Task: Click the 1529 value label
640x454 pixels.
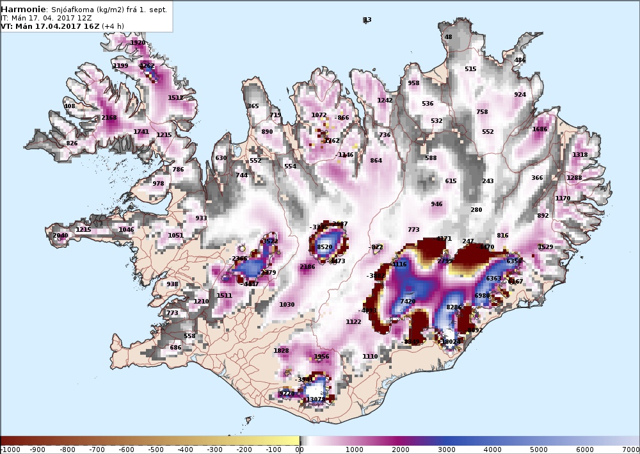Action: tap(546, 247)
